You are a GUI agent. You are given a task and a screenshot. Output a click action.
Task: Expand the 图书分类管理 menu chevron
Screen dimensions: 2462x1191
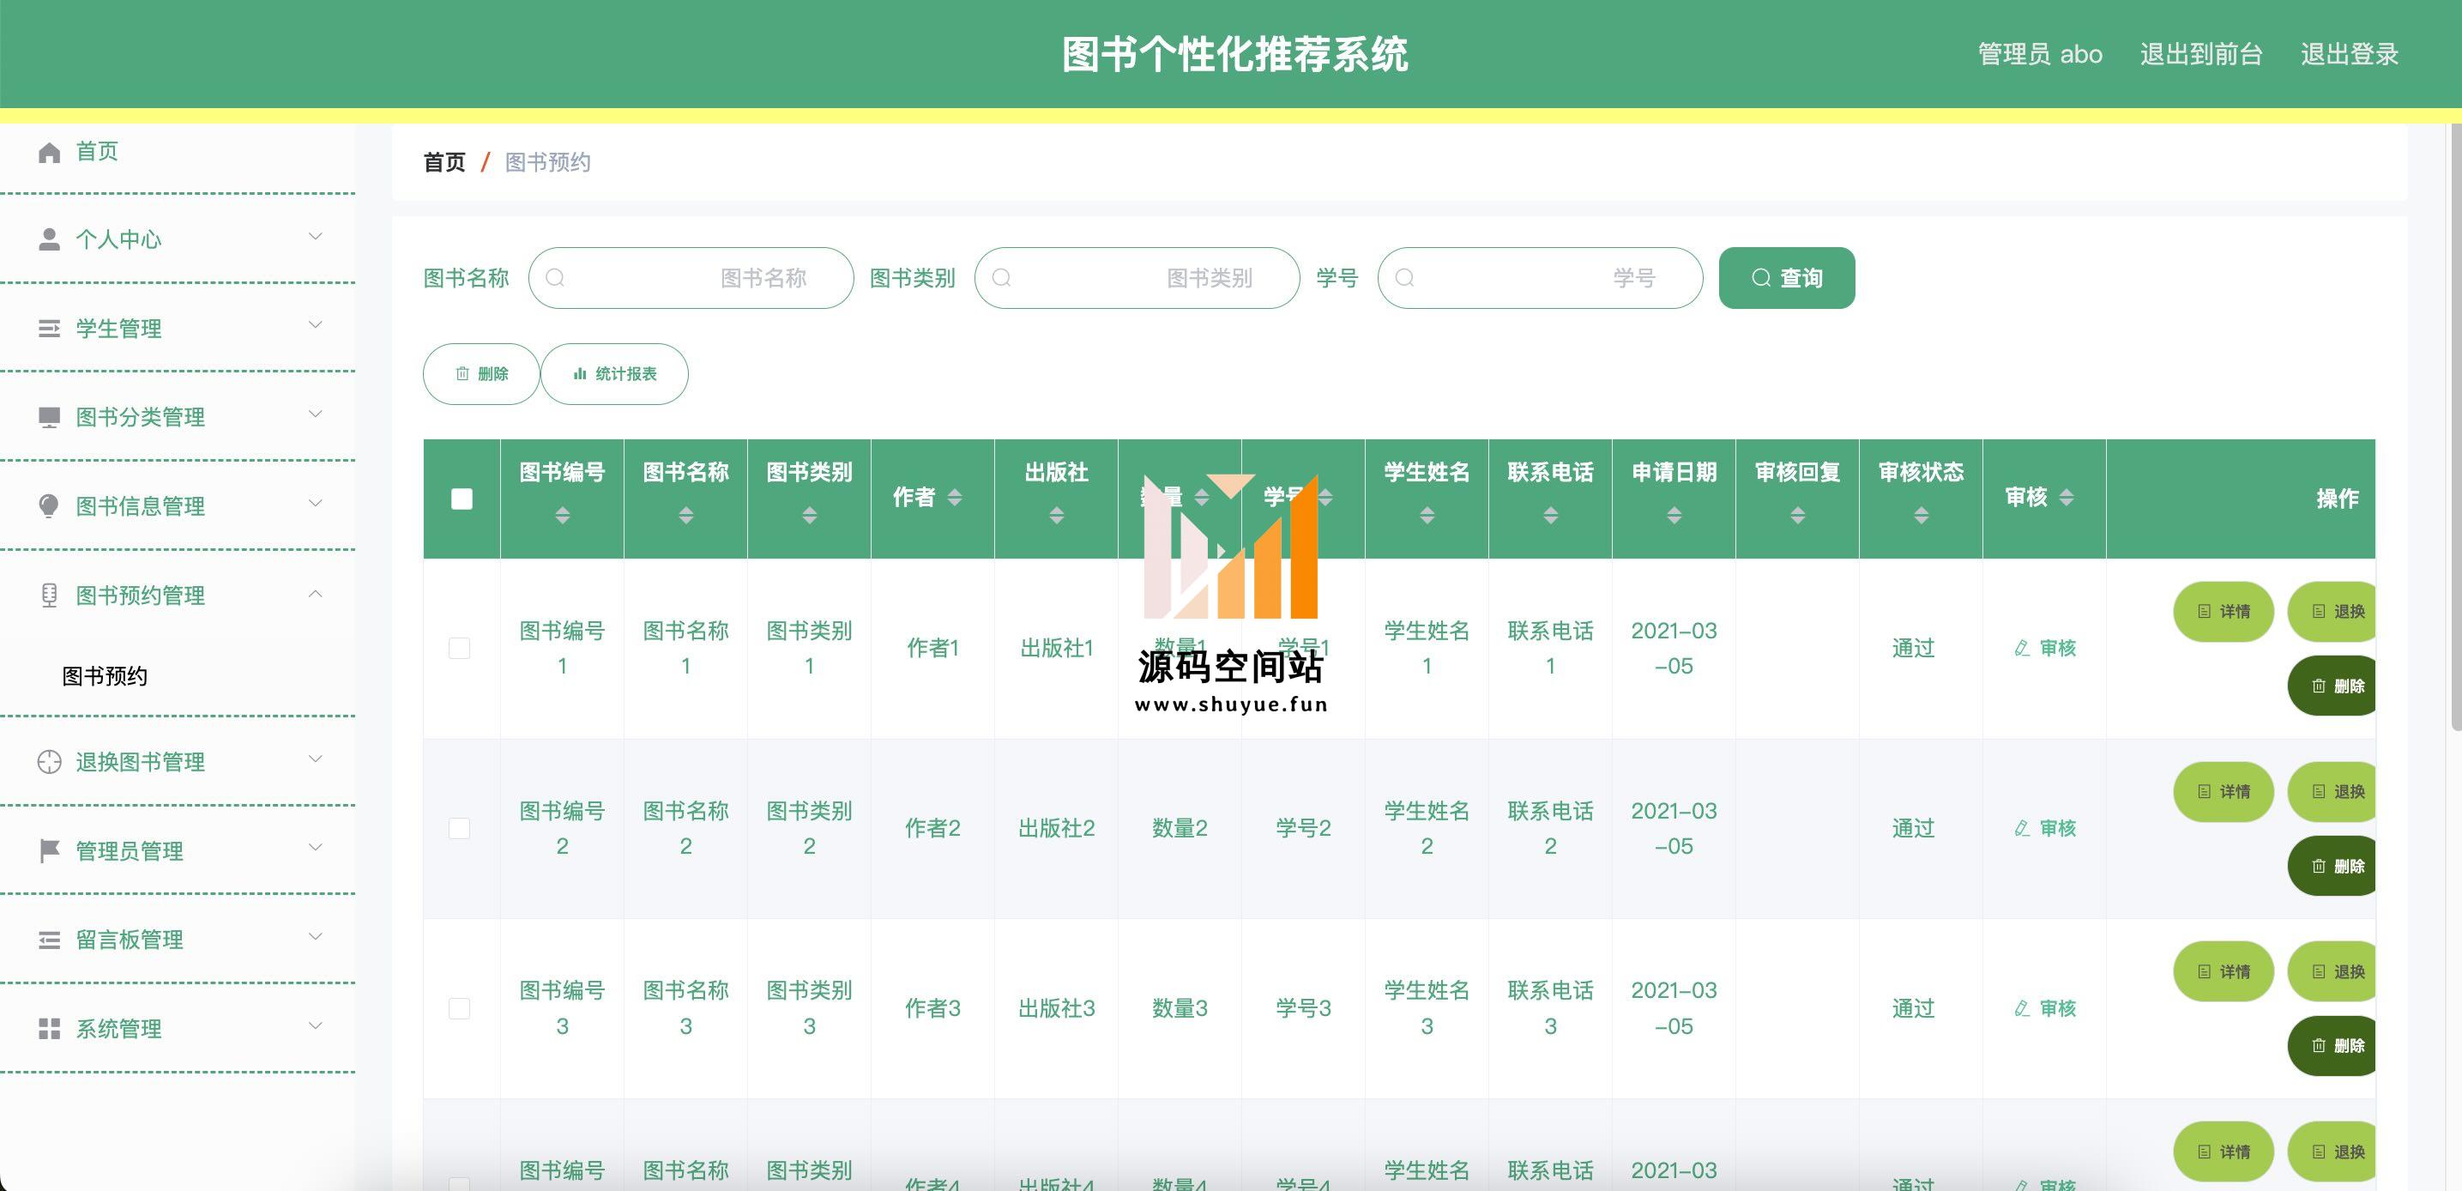[316, 414]
